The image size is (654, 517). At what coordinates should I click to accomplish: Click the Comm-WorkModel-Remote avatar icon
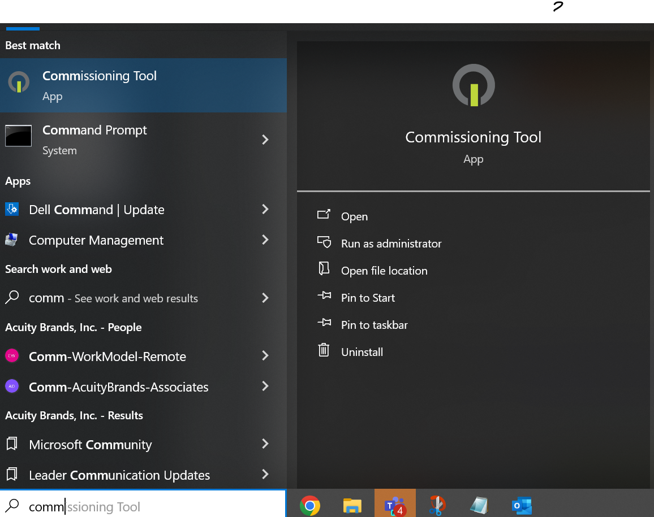click(12, 356)
